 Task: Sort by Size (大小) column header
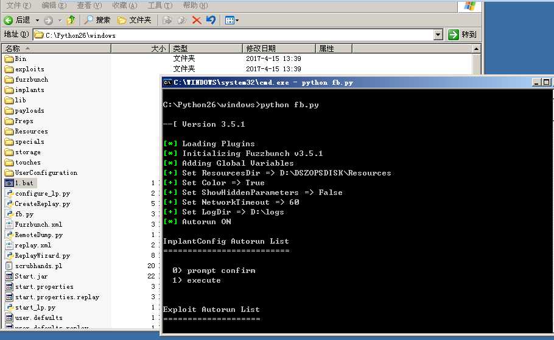tap(141, 49)
